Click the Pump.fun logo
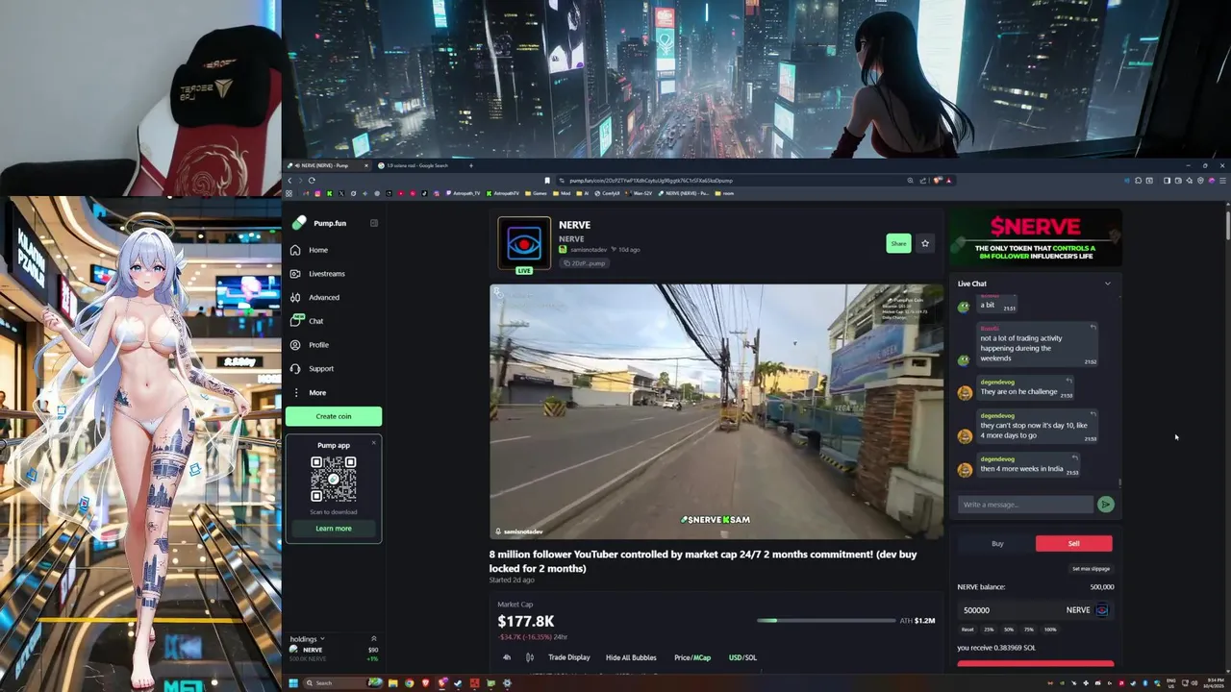The width and height of the screenshot is (1231, 692). pos(319,223)
